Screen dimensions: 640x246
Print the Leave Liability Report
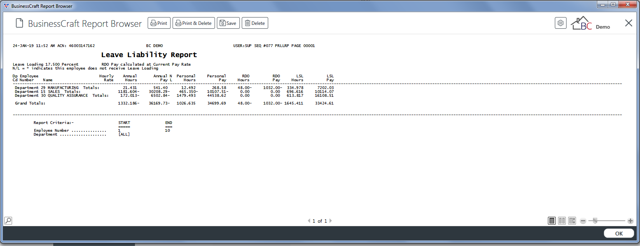(x=159, y=23)
